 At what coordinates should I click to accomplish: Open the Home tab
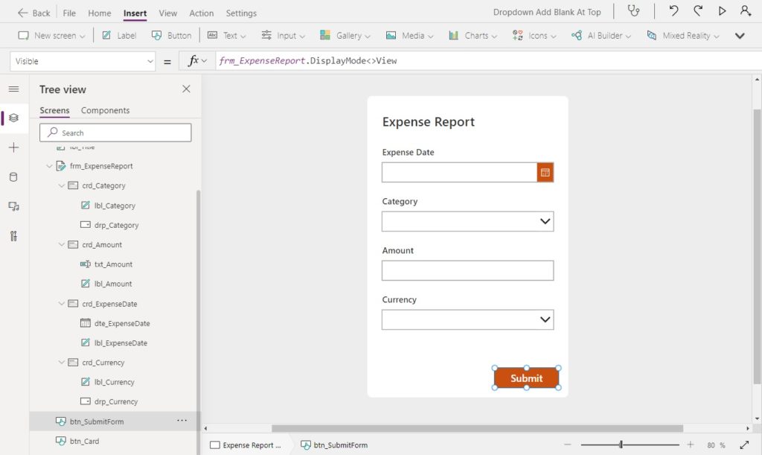(99, 13)
